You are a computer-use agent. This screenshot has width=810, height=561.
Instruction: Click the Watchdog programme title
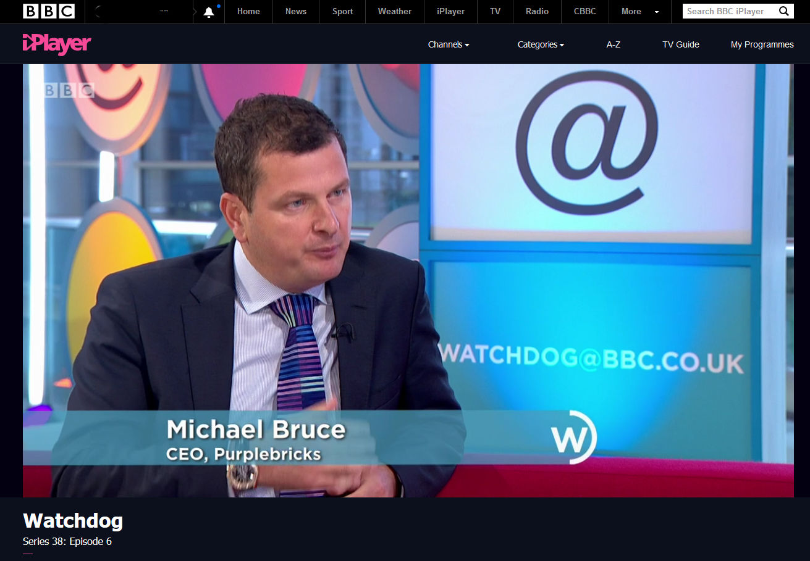[x=73, y=521]
